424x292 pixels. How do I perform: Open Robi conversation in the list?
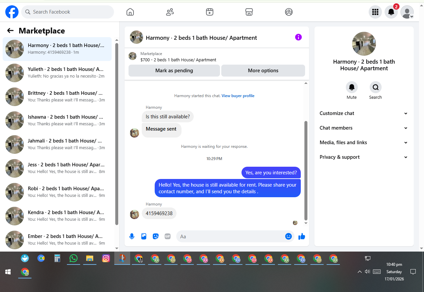(x=57, y=192)
